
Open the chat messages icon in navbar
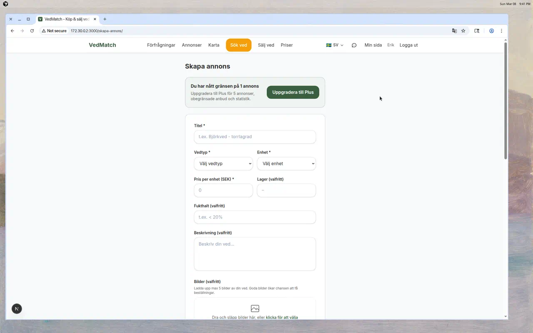coord(354,45)
